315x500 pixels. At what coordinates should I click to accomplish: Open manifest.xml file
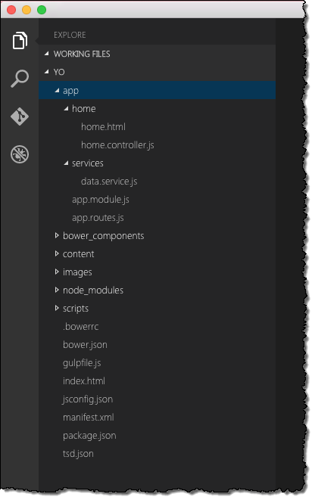pyautogui.click(x=88, y=418)
